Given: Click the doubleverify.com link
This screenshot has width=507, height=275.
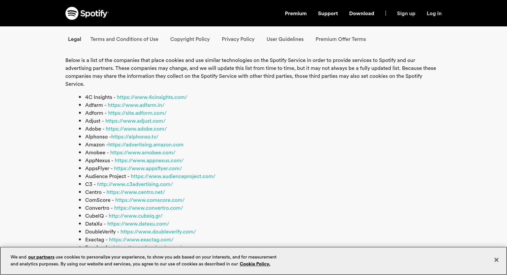Looking at the screenshot, I should pyautogui.click(x=158, y=231).
